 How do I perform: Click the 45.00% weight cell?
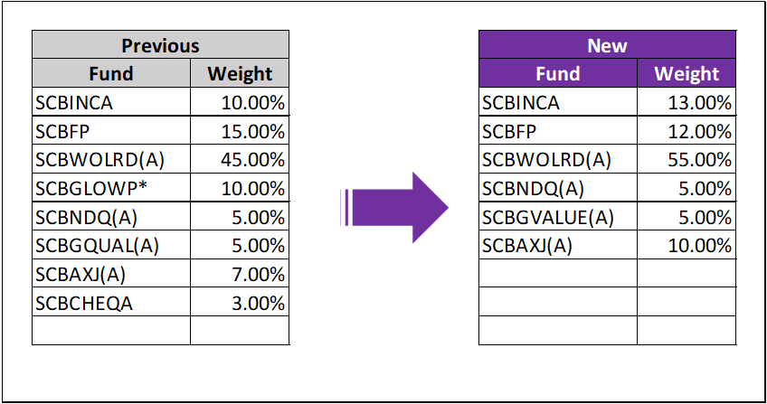tap(240, 160)
